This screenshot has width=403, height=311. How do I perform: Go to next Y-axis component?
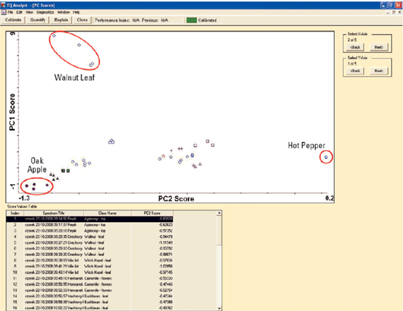click(x=379, y=71)
